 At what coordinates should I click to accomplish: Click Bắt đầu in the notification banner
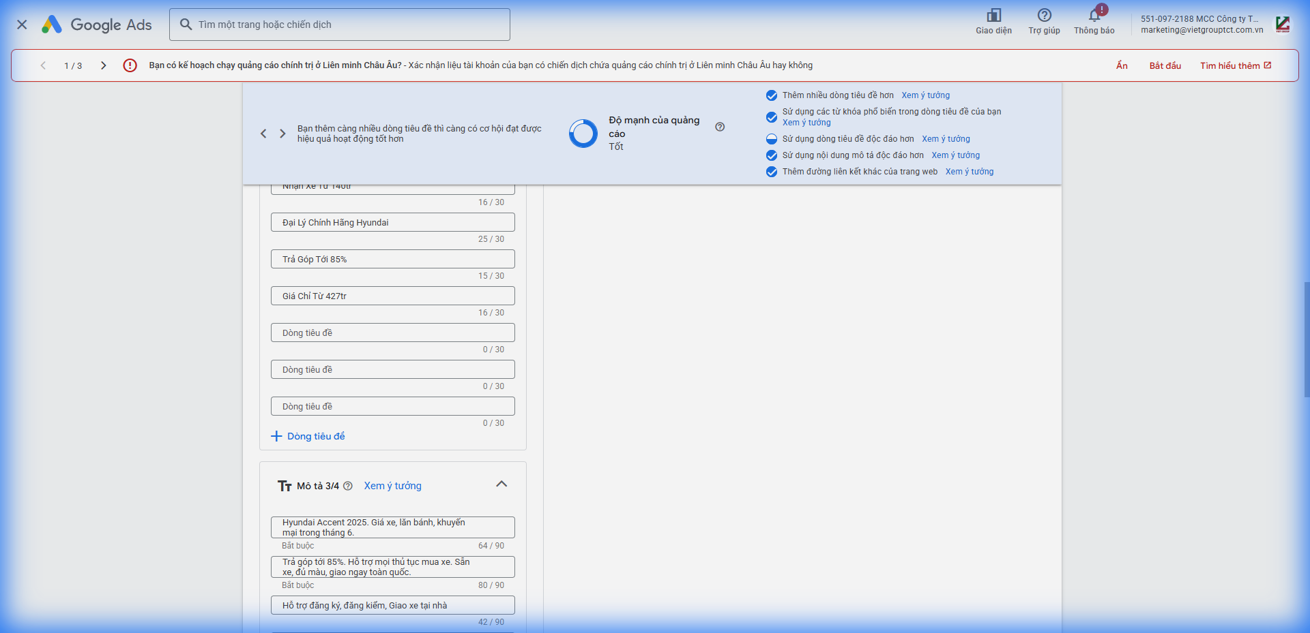click(x=1165, y=65)
